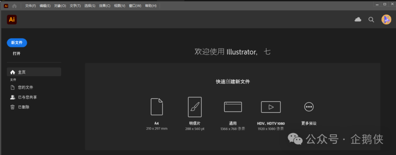
Task: Open 更多预设 more presets icon
Action: pyautogui.click(x=309, y=107)
